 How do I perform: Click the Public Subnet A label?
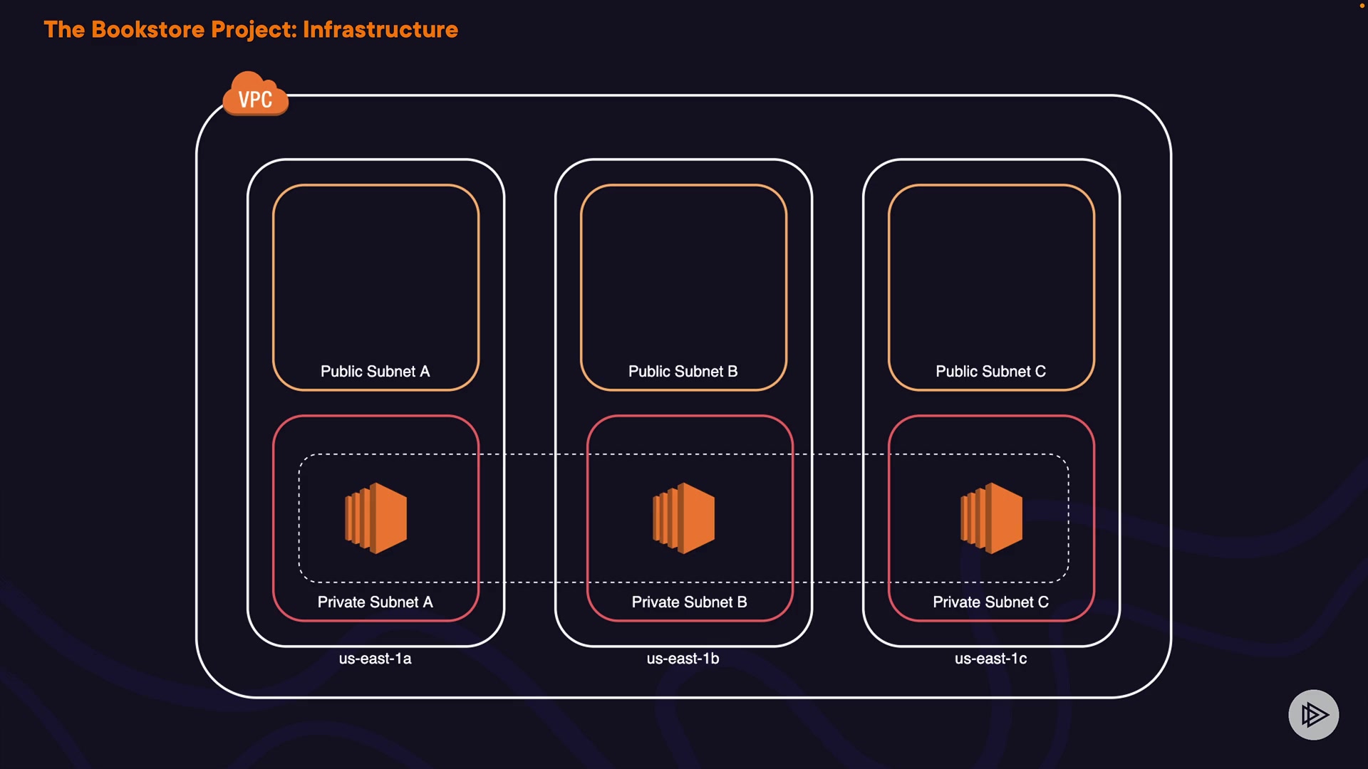tap(375, 372)
